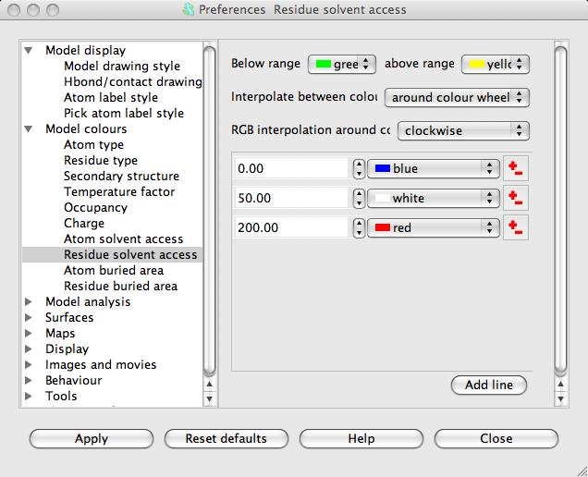Click add/remove icon on the red row
This screenshot has width=588, height=477.
(x=516, y=227)
